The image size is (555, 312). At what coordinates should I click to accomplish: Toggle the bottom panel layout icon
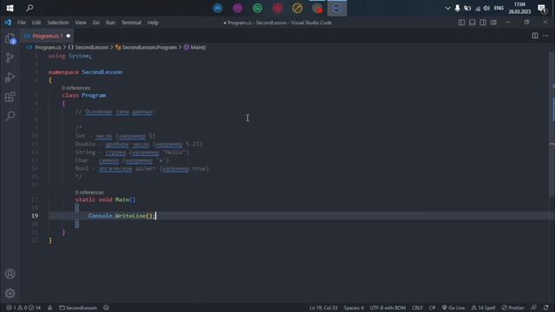pos(472,23)
